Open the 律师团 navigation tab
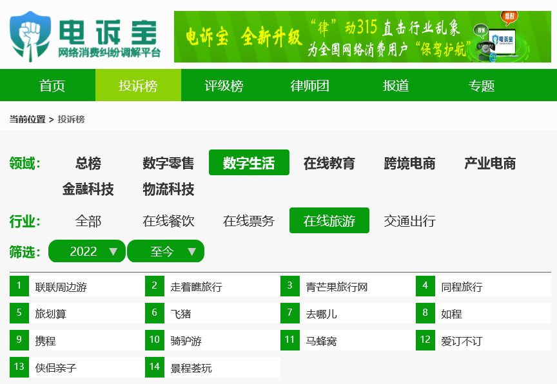Image resolution: width=557 pixels, height=384 pixels. [x=310, y=86]
